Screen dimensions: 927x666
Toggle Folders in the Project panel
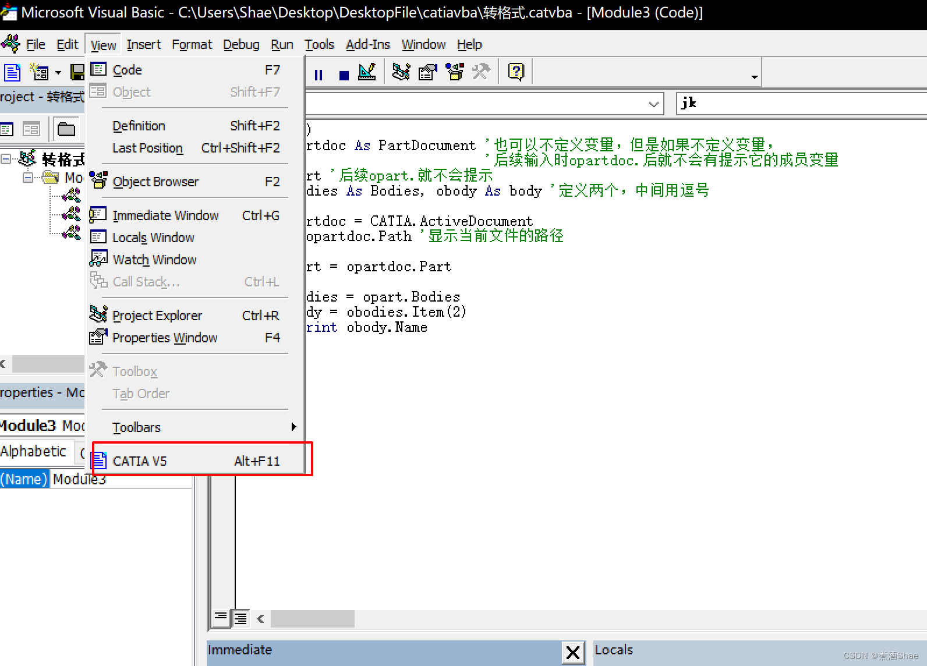click(66, 129)
